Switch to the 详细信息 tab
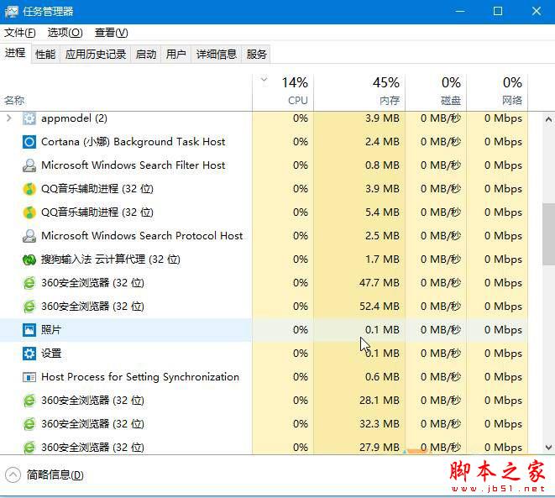555x498 pixels. (217, 54)
